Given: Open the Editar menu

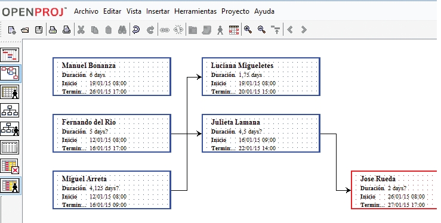Looking at the screenshot, I should [112, 11].
